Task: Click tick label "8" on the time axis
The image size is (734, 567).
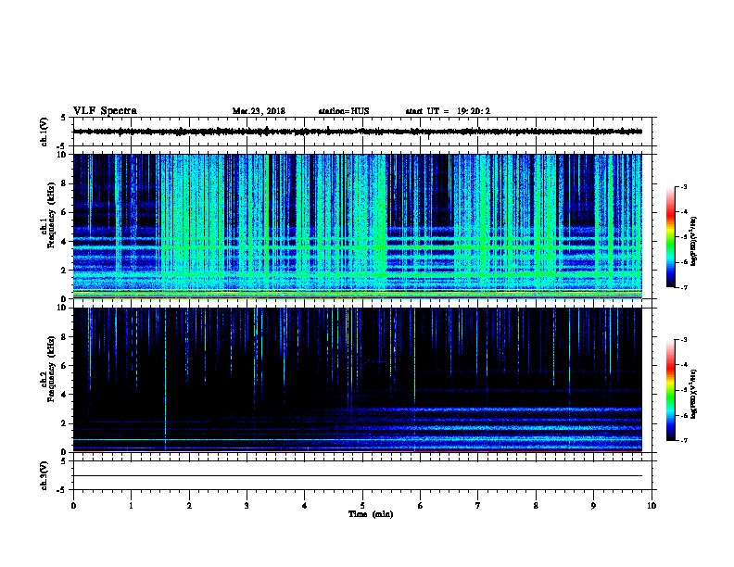Action: [x=536, y=506]
